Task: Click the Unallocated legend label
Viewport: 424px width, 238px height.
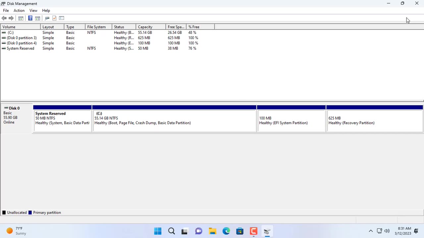Action: pos(17,213)
